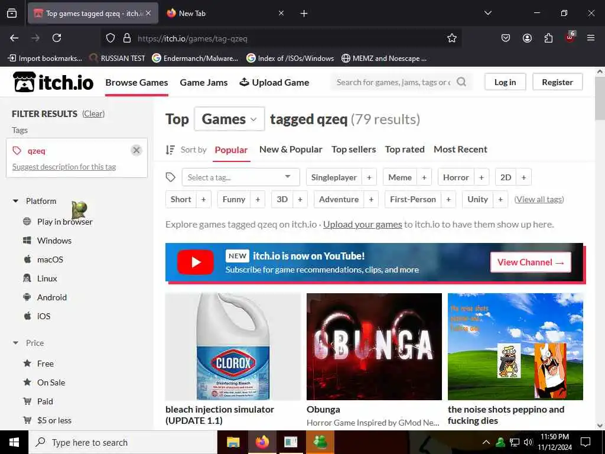Click the search magnifier icon in the itch.io header

(x=461, y=82)
